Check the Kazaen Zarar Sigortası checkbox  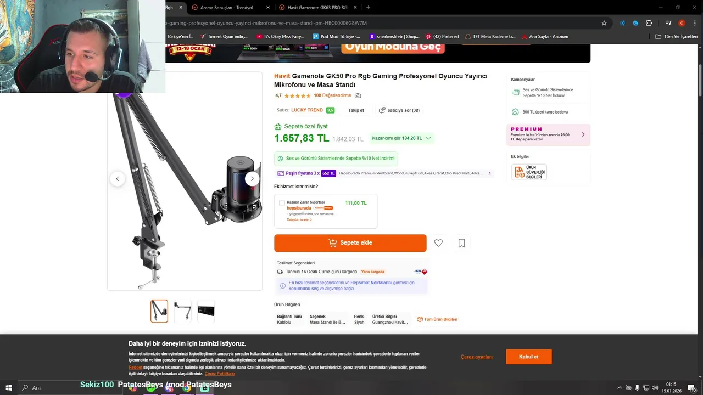(282, 203)
